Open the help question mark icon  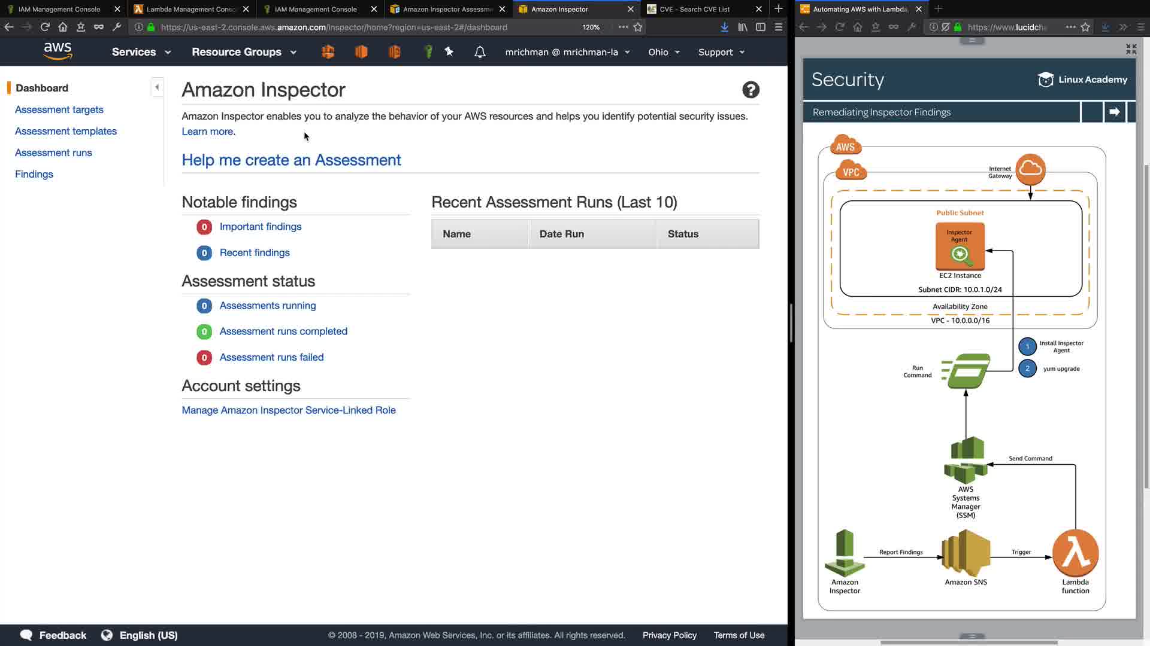coord(750,90)
